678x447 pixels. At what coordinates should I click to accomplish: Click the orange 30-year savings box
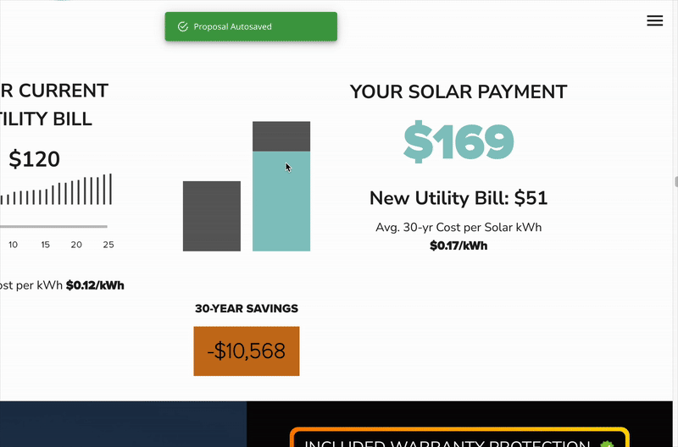[246, 350]
